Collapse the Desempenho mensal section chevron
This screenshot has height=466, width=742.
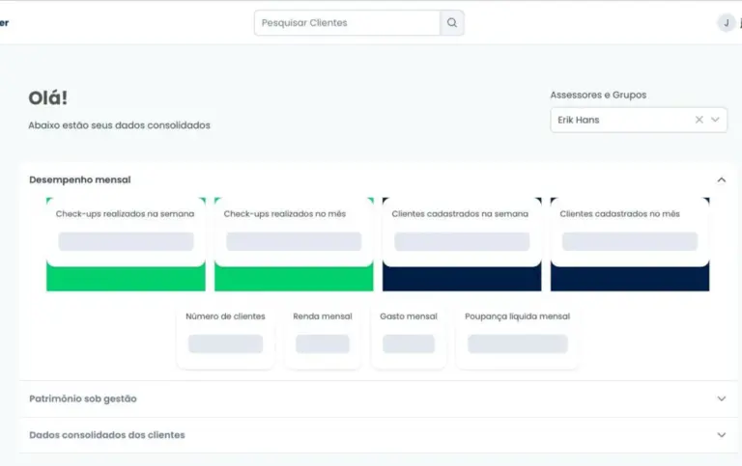point(721,179)
